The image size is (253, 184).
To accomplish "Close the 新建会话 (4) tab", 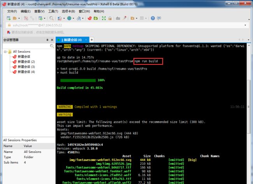I will point(86,40).
